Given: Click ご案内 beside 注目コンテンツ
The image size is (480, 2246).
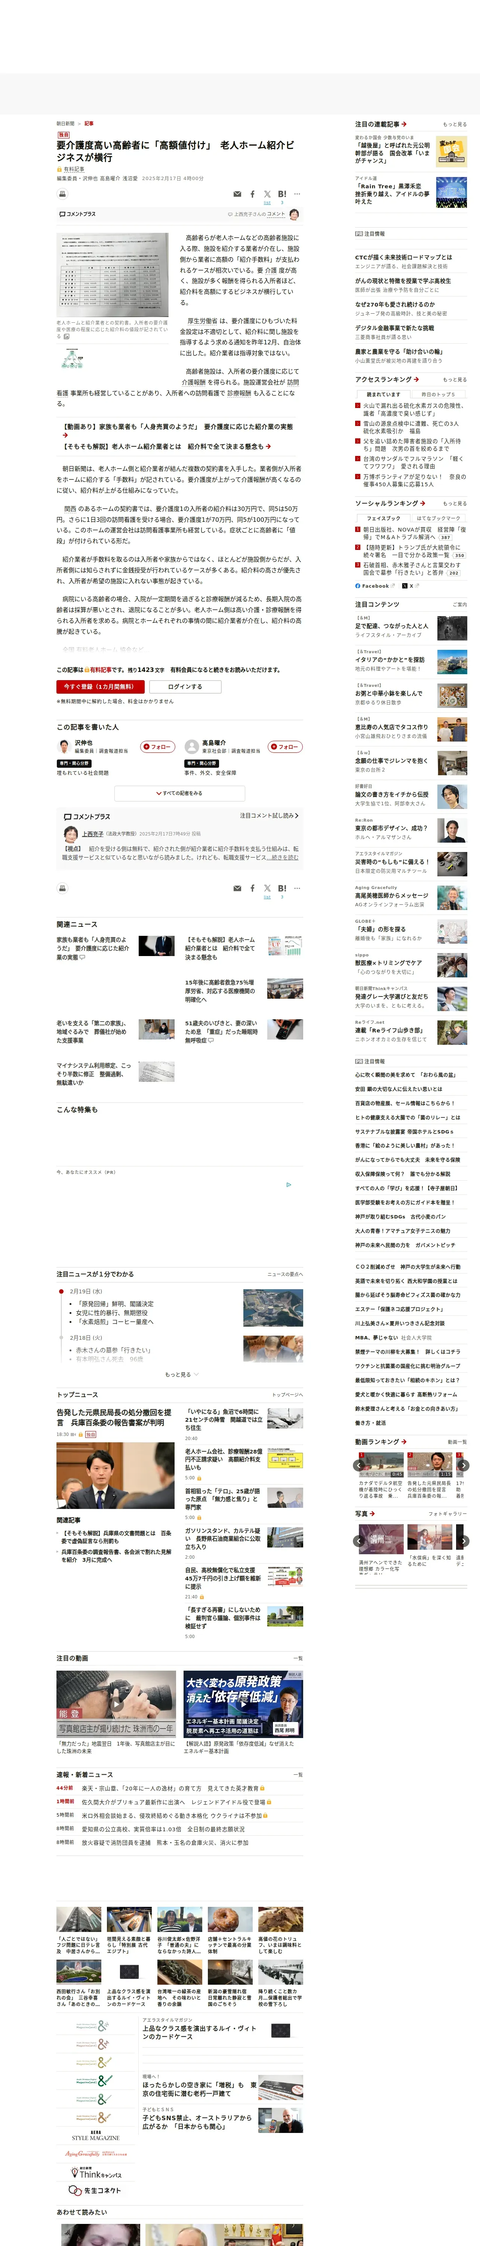Looking at the screenshot, I should coord(460,604).
